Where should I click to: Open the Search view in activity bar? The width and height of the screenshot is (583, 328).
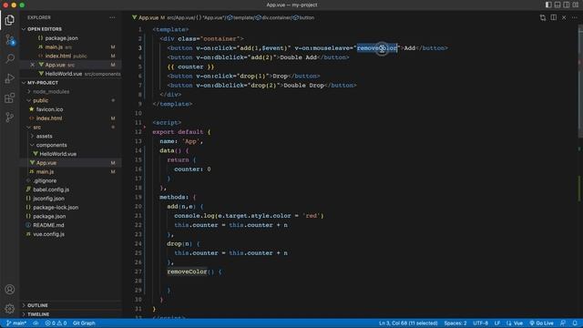click(x=10, y=58)
